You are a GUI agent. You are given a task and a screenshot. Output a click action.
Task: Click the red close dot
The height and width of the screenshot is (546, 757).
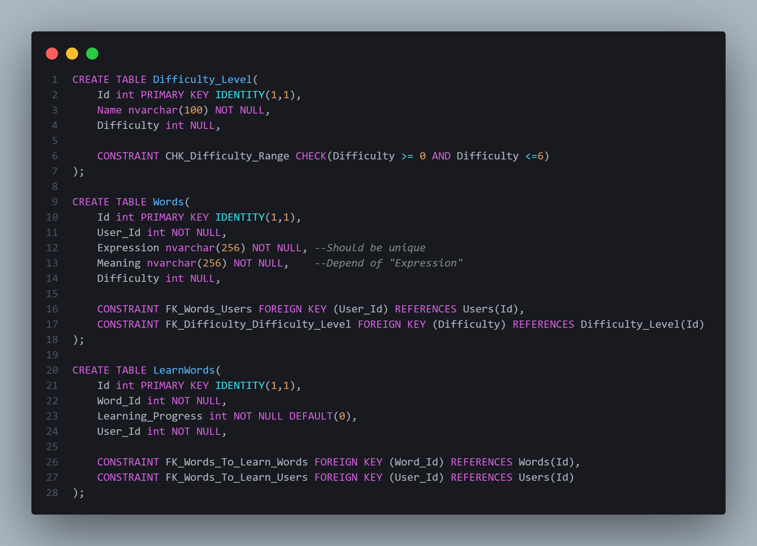point(52,54)
